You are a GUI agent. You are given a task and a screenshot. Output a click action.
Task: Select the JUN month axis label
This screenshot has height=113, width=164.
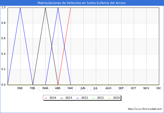(83, 88)
